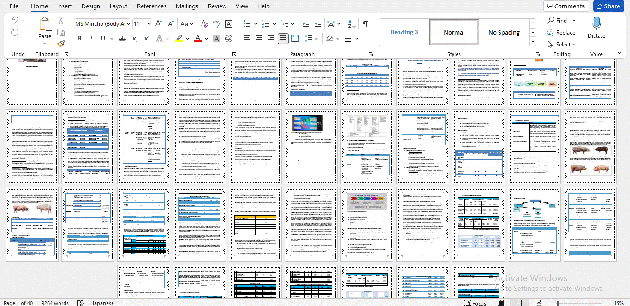Toggle the Print Layout view button
This screenshot has width=630, height=306.
(x=519, y=303)
